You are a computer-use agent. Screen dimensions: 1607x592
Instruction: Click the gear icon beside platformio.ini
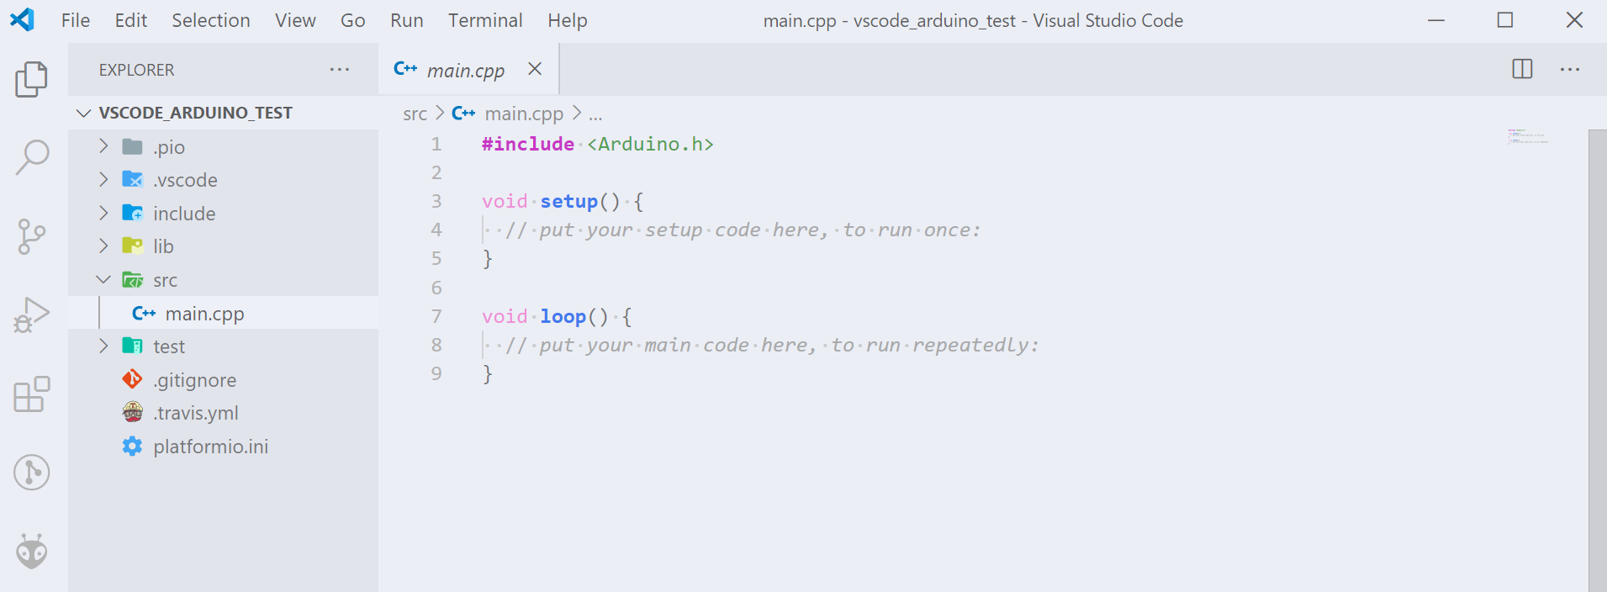(132, 446)
